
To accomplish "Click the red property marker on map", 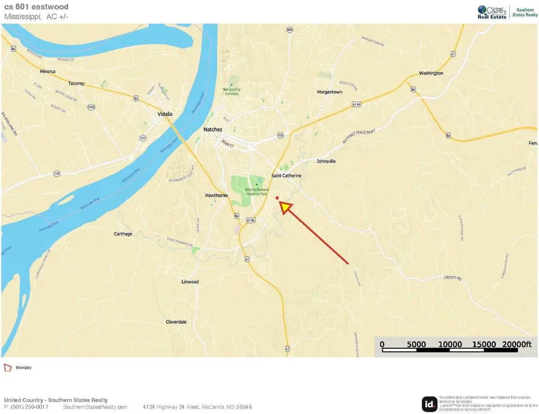I will 277,198.
